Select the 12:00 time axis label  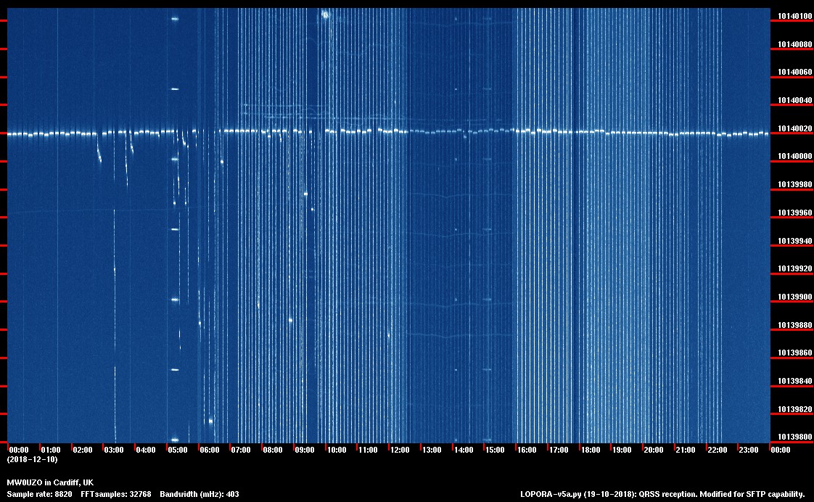[400, 450]
